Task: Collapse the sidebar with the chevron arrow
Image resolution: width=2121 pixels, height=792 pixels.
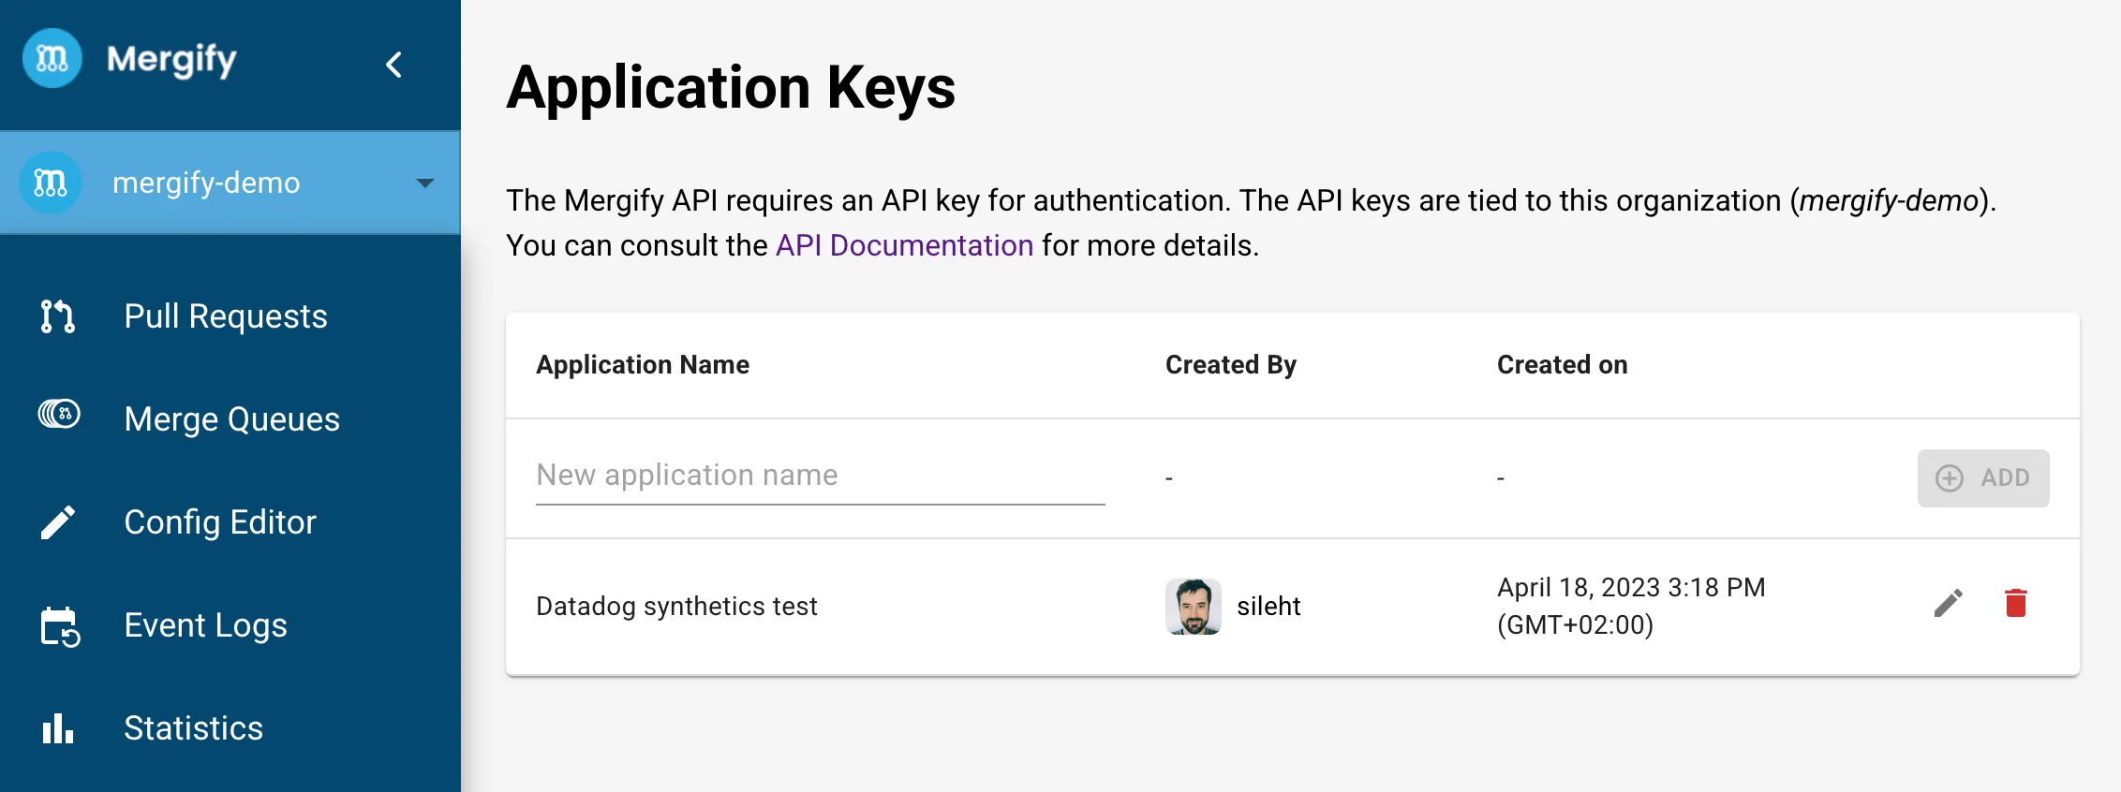Action: [394, 65]
